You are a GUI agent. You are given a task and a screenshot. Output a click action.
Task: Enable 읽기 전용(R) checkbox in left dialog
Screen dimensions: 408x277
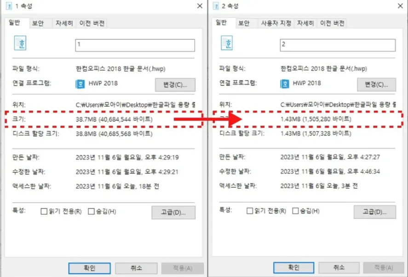pos(44,211)
